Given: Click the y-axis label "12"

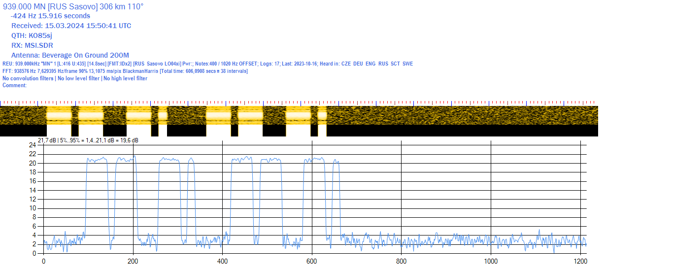Looking at the screenshot, I should coord(33,200).
